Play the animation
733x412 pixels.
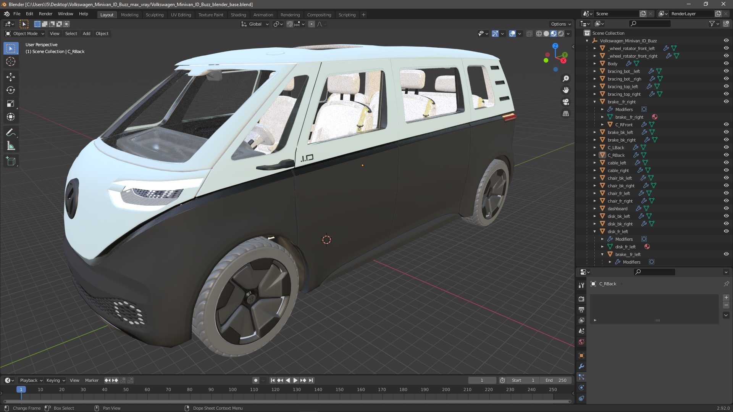[295, 380]
